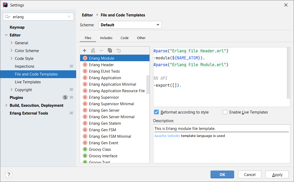Screen dimensions: 294x182
Task: Expand the General tree node
Action: (x=11, y=43)
